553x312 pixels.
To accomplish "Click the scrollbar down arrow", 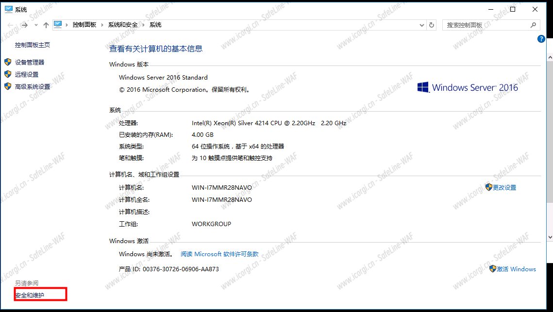I will click(x=550, y=237).
